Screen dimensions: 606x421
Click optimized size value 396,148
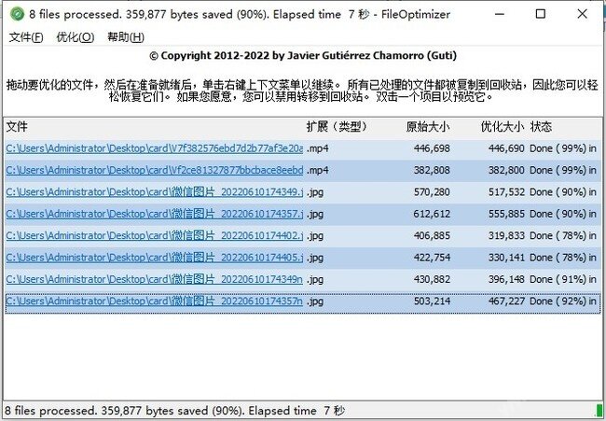(506, 279)
